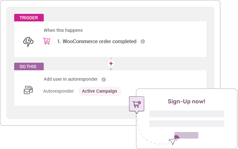Click the WooCommerce order completed trigger text
Screen dimensions: 238x149
[97, 41]
